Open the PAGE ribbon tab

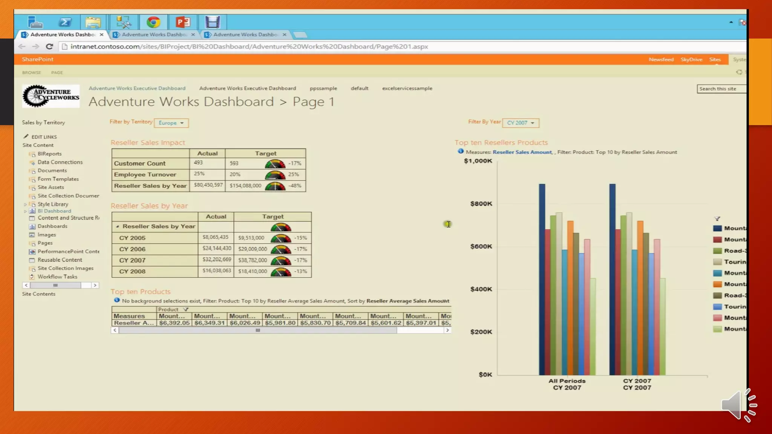tap(57, 72)
